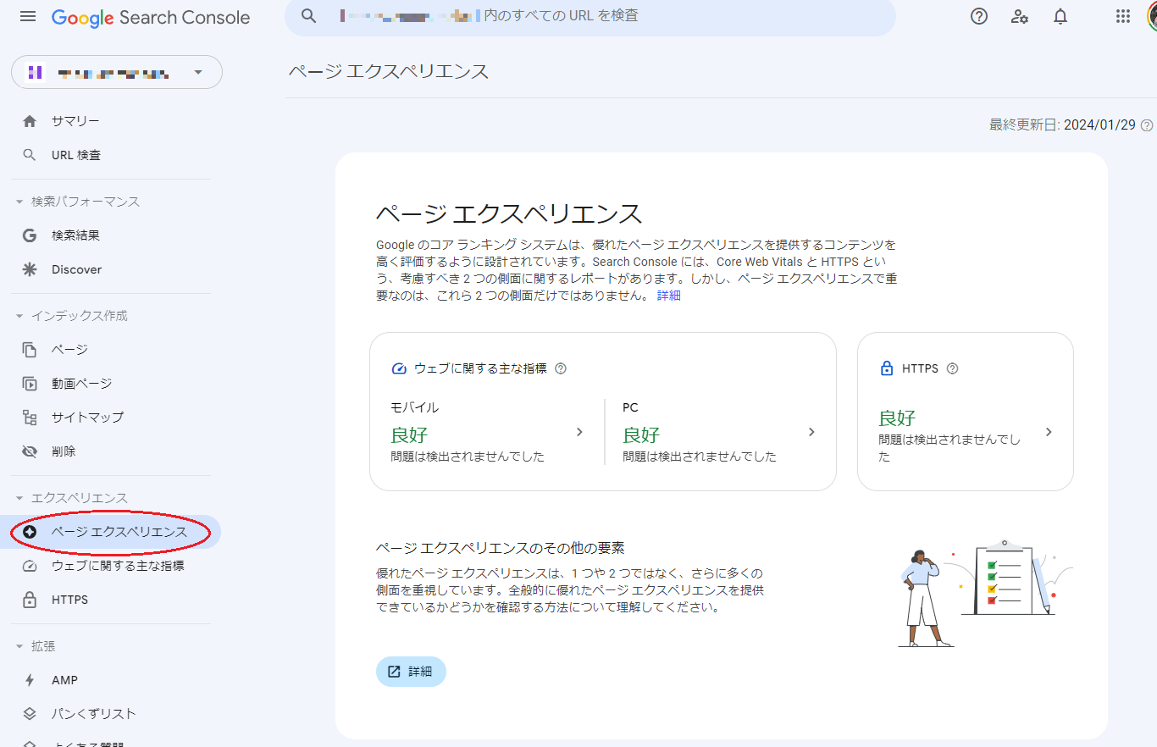The height and width of the screenshot is (747, 1157).
Task: Click the URL inspection search field
Action: (593, 16)
